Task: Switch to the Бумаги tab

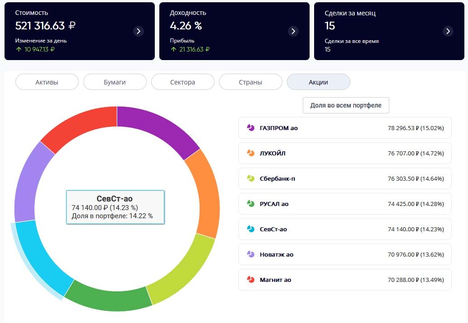Action: 115,82
